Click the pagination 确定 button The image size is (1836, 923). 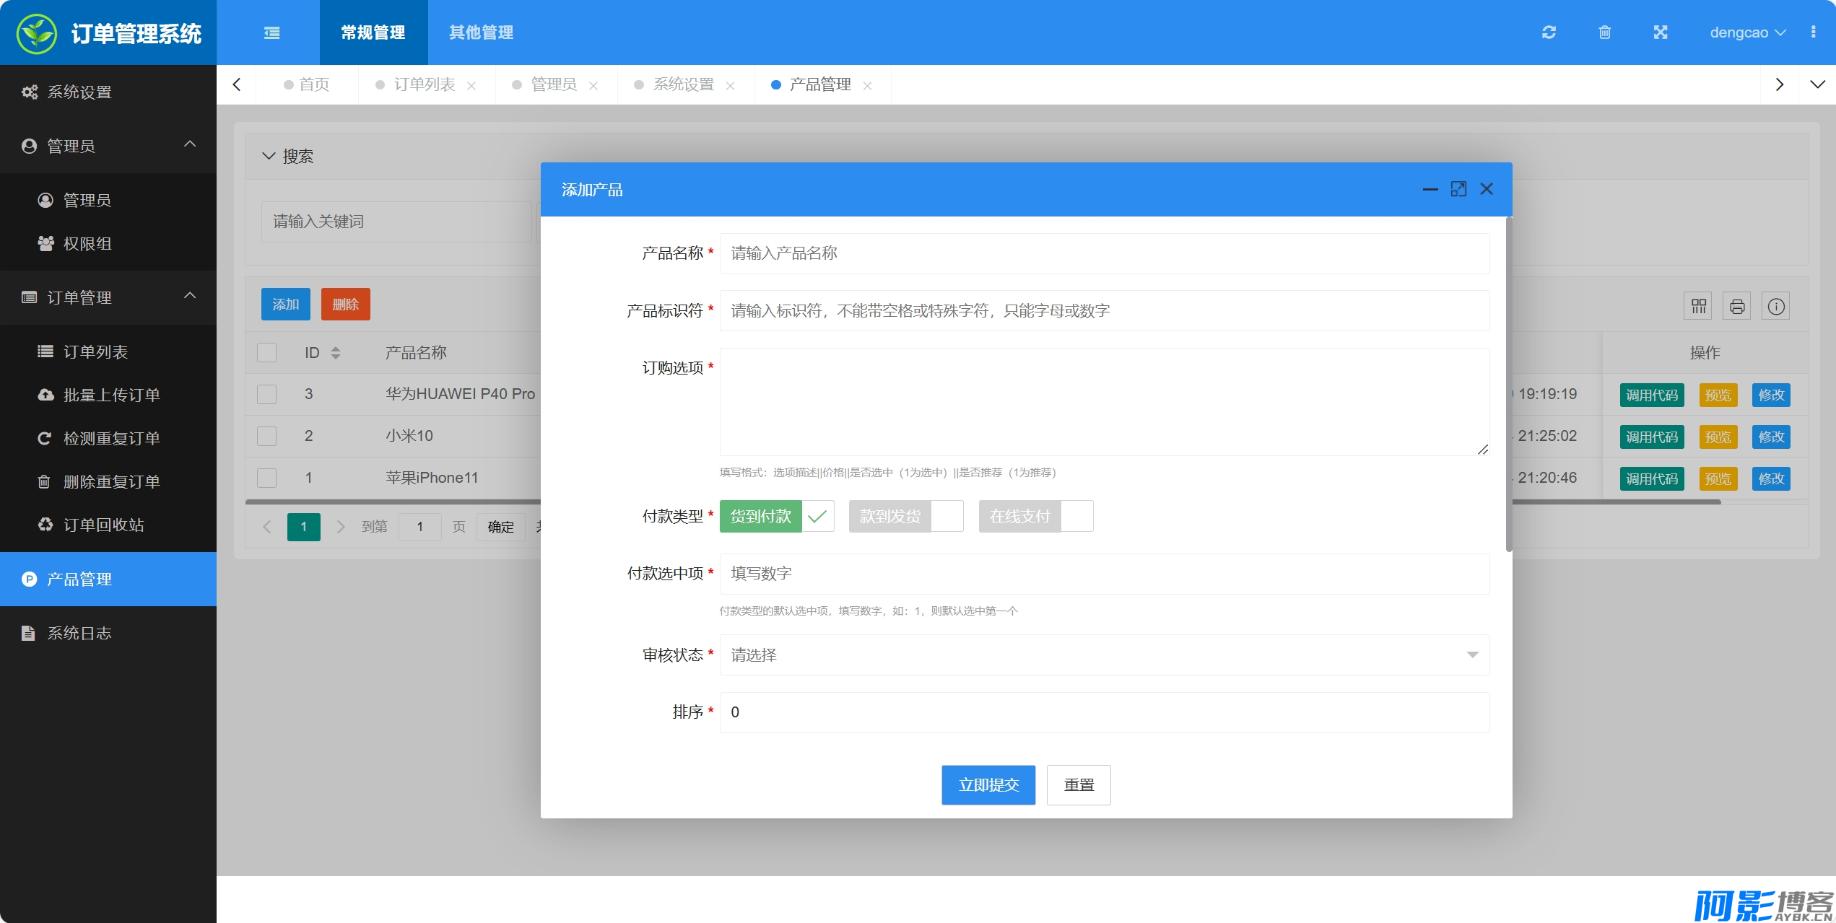pos(500,527)
